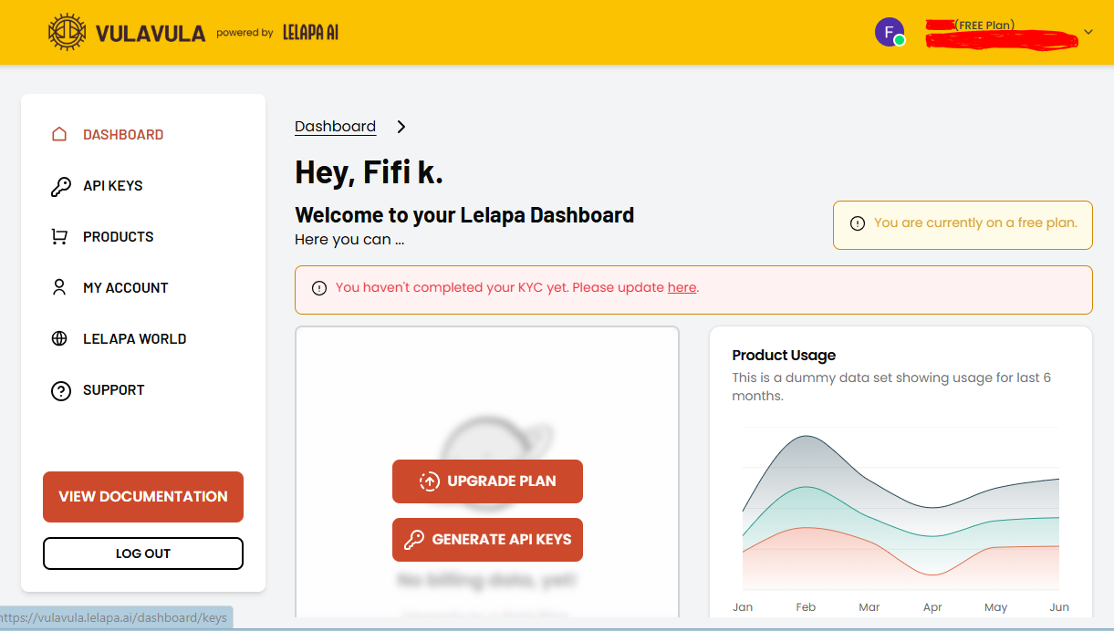Open the SUPPORT menu item
The width and height of the screenshot is (1114, 631).
pyautogui.click(x=114, y=389)
